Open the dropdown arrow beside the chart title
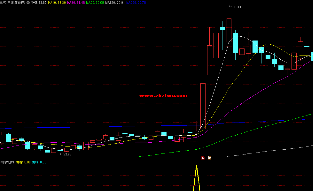Viewport: 313px width, 191px height. point(28,3)
